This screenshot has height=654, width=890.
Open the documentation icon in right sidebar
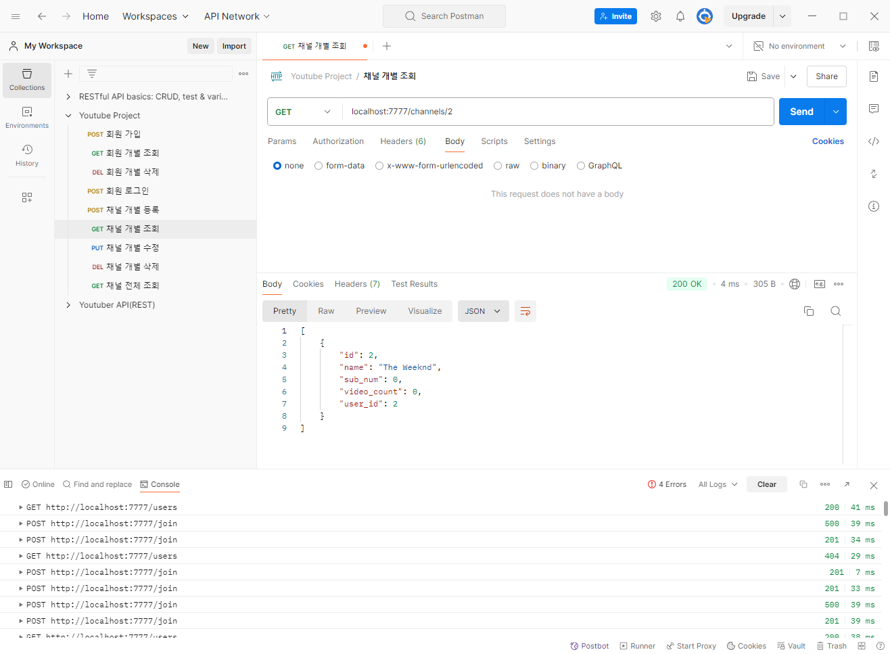pyautogui.click(x=874, y=76)
